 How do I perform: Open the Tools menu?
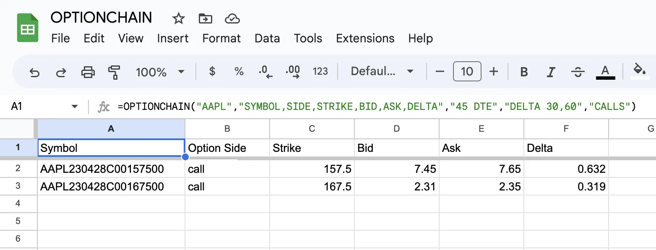pos(308,39)
